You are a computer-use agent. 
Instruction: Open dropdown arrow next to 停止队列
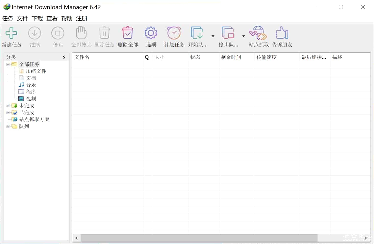click(x=244, y=36)
